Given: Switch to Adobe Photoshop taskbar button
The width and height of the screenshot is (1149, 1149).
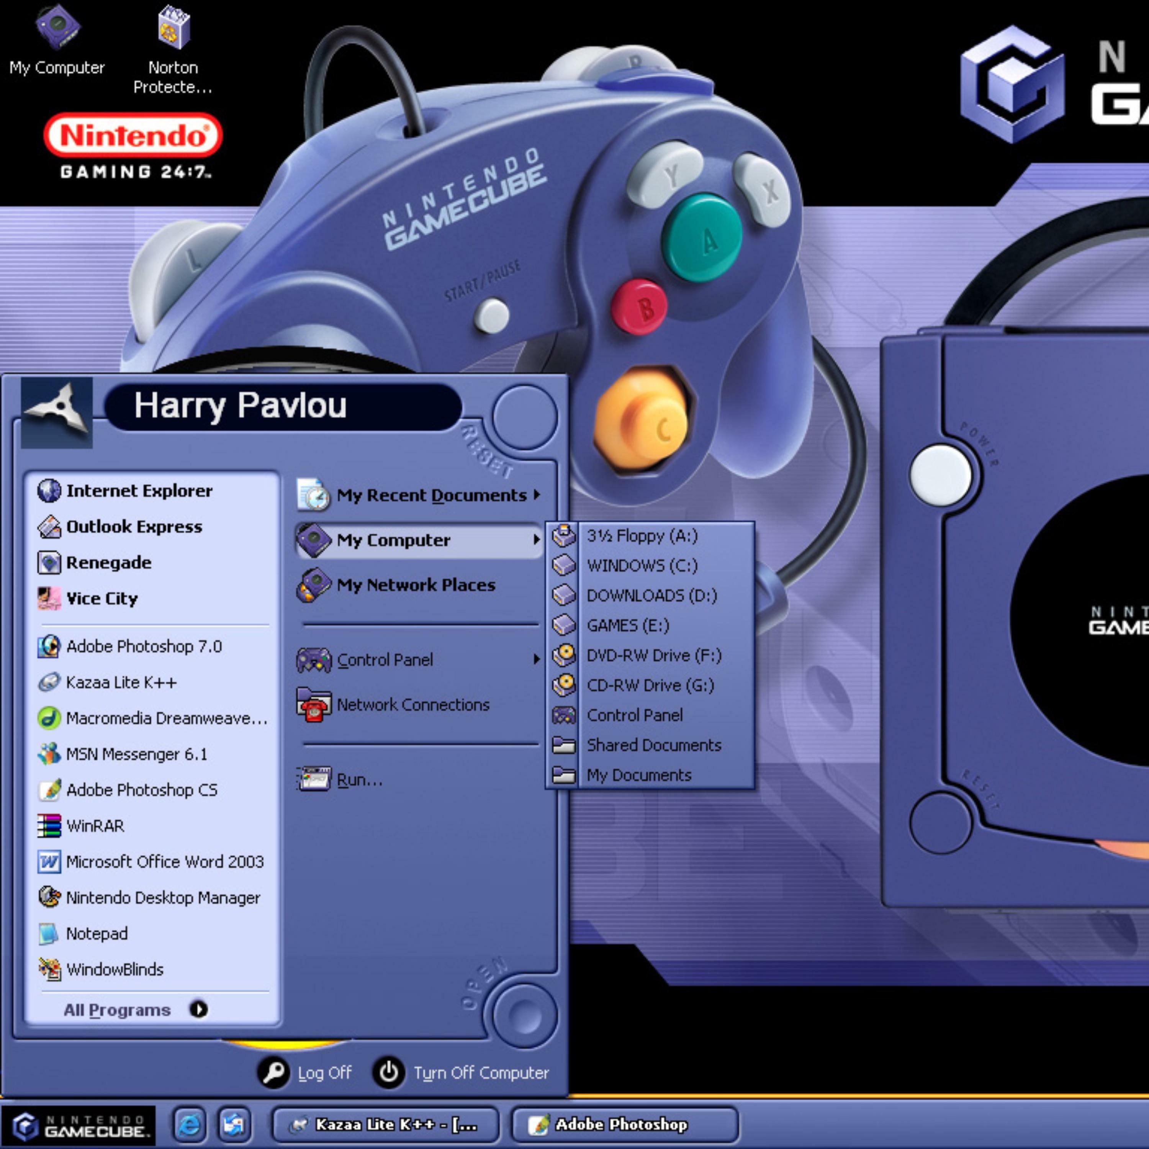Looking at the screenshot, I should (x=625, y=1124).
